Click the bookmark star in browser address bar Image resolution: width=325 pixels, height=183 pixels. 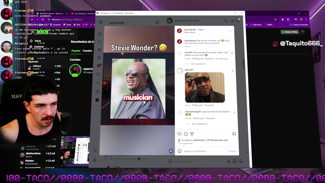tap(275, 20)
